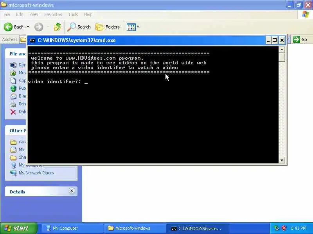Minimize the cmd.exe window

click(x=268, y=41)
